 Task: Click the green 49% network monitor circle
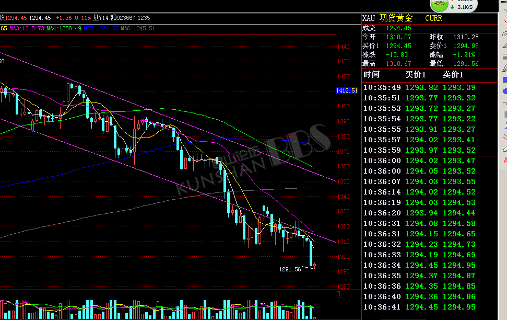click(440, 4)
